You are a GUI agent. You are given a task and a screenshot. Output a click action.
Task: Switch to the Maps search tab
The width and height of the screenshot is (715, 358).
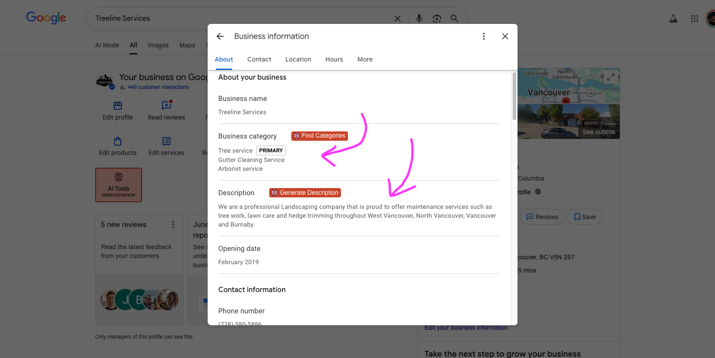pos(187,45)
